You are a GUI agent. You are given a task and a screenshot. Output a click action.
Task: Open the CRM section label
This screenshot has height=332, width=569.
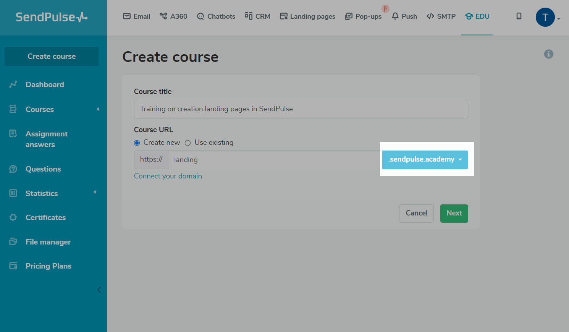pos(263,16)
